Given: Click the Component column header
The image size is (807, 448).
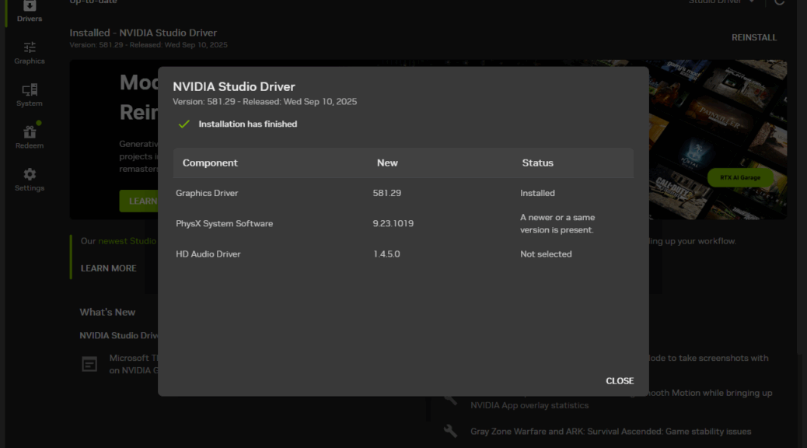Looking at the screenshot, I should tap(210, 163).
